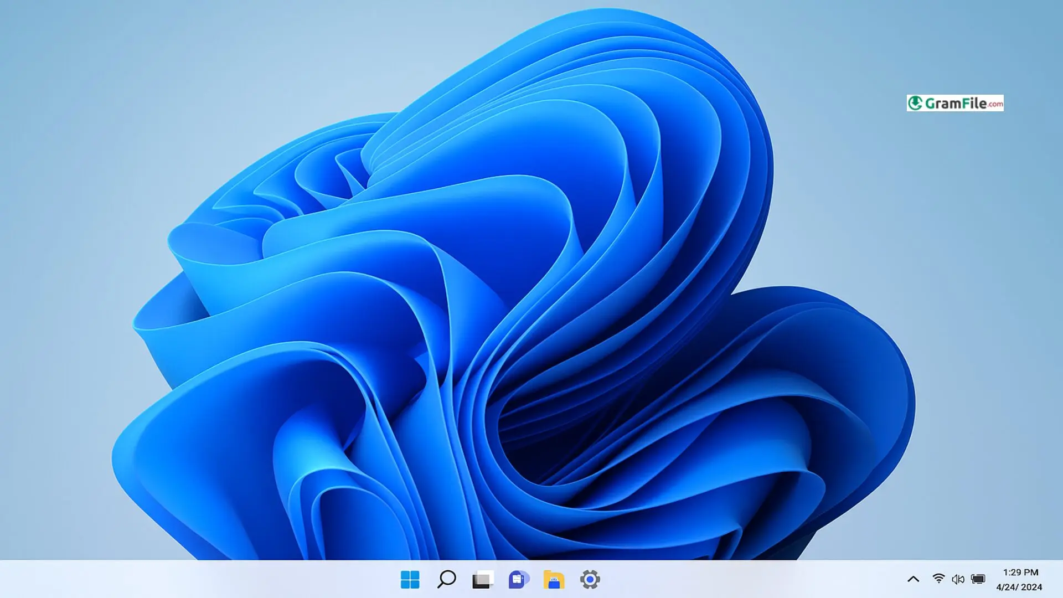The width and height of the screenshot is (1063, 598).
Task: Click the 1:29 PM clock
Action: tap(1020, 573)
